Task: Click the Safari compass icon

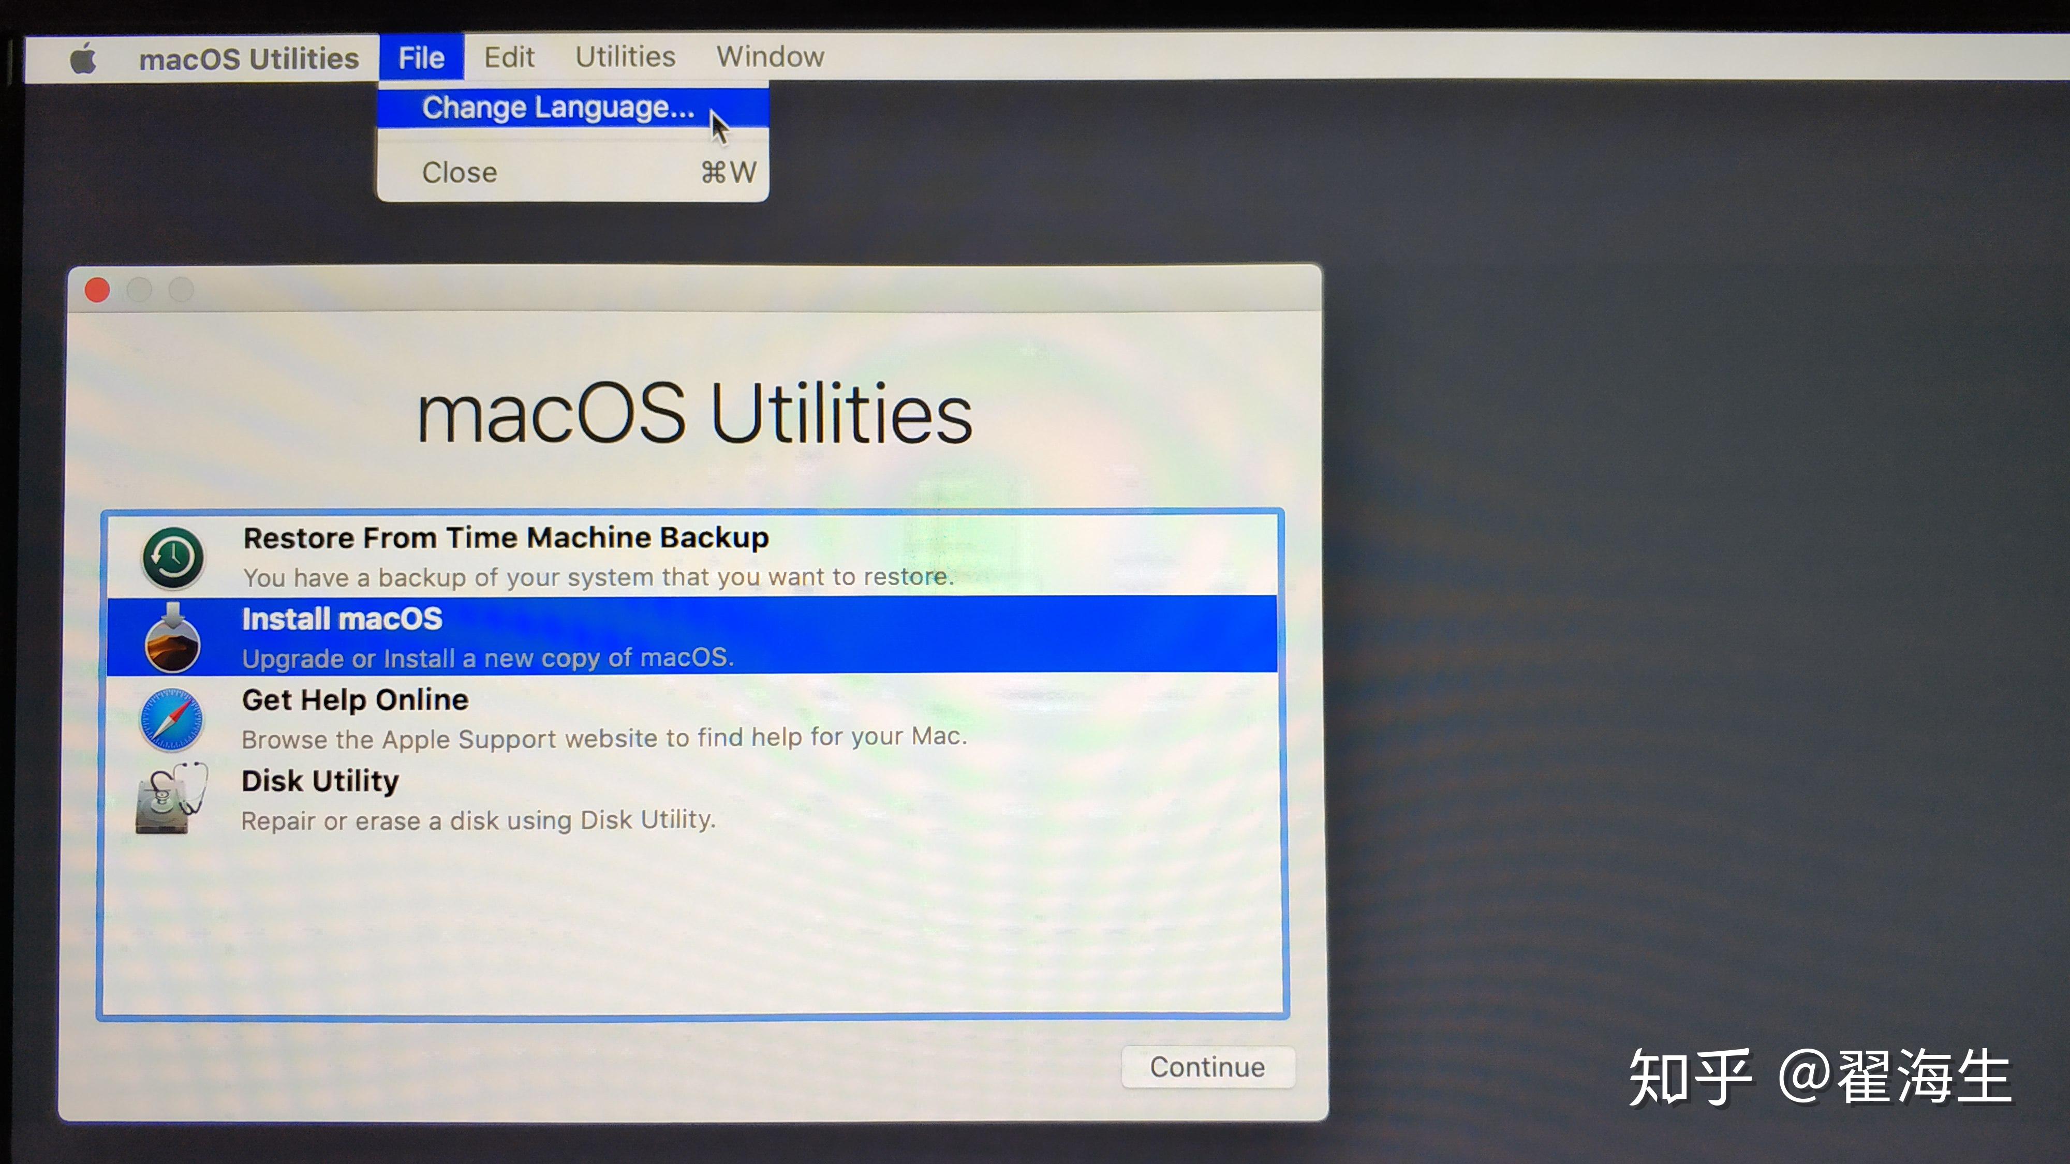Action: click(171, 720)
